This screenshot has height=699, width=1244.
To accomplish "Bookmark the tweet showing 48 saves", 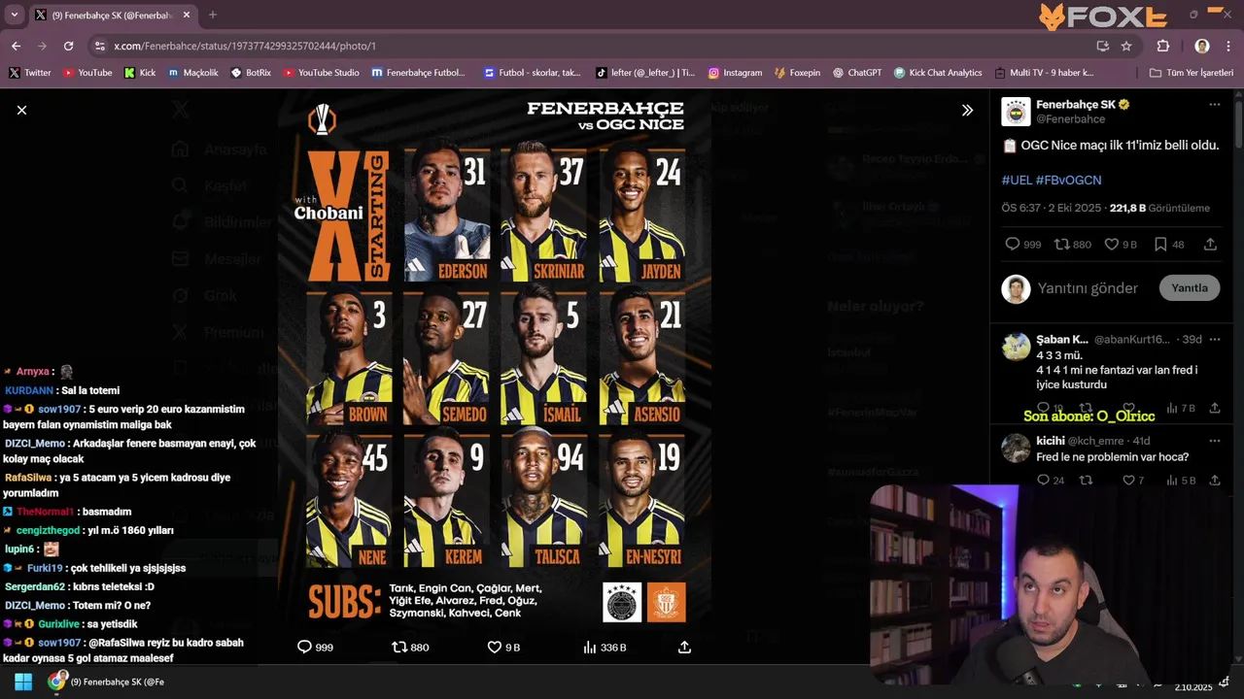I will [1160, 245].
